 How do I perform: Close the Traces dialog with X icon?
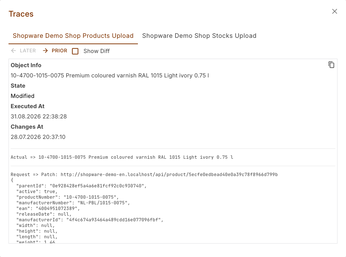[335, 11]
